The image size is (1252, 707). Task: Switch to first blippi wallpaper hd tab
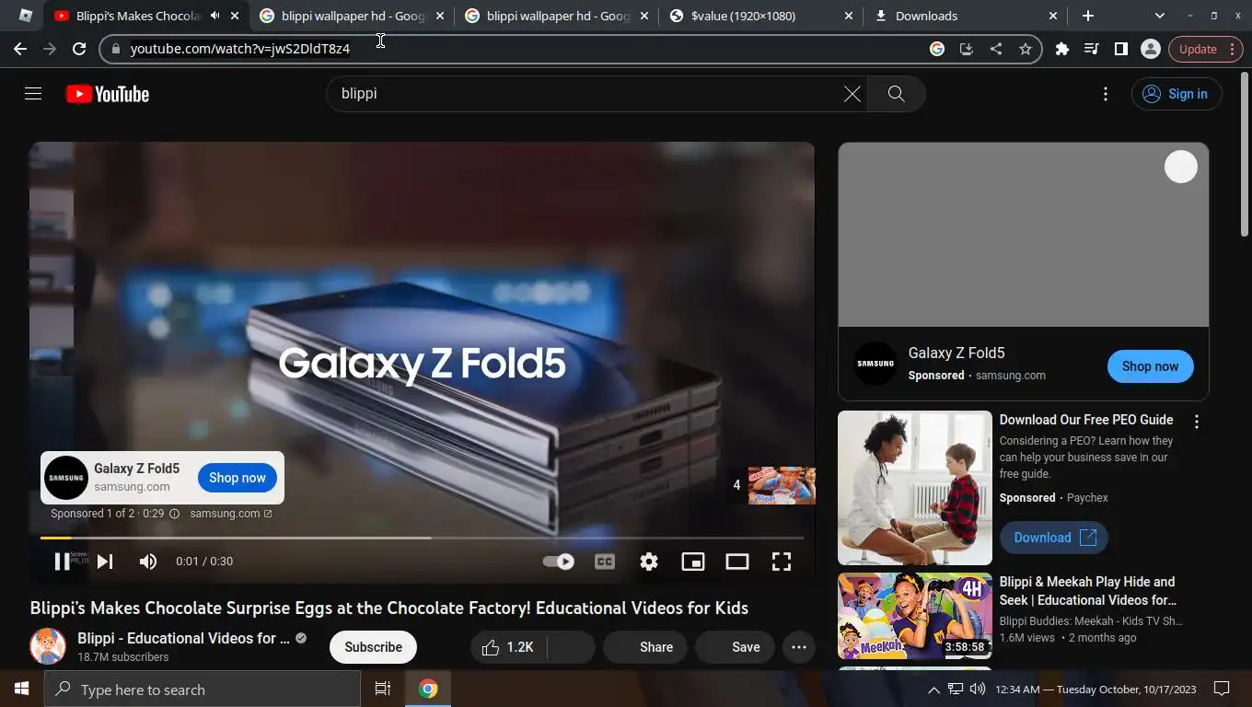[351, 16]
